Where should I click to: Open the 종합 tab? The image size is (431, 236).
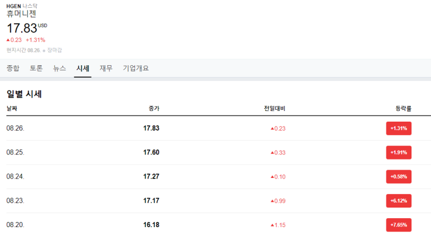tap(13, 68)
